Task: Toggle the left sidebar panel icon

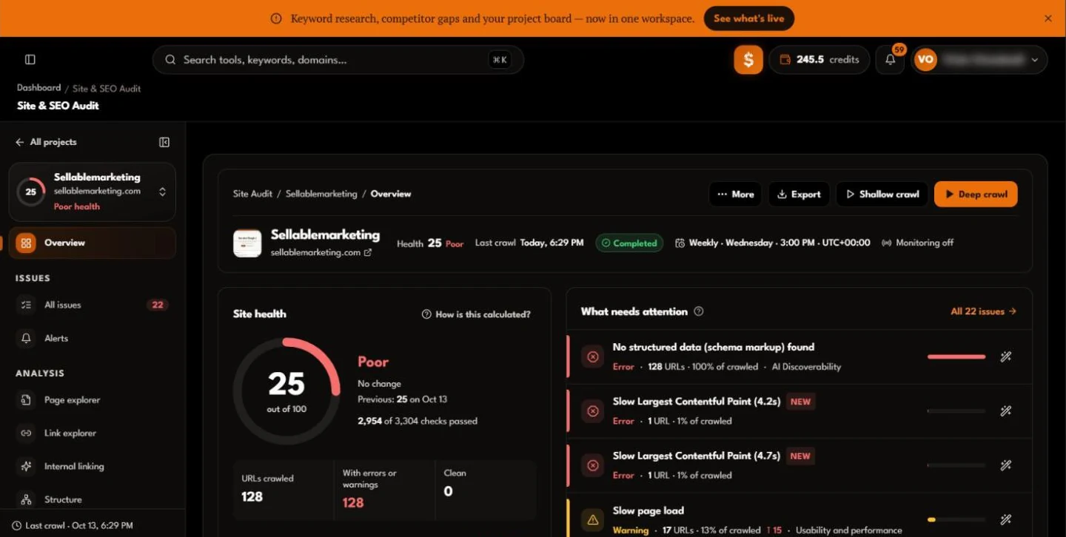Action: click(x=30, y=59)
